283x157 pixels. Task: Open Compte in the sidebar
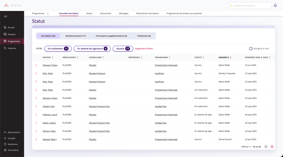(10, 138)
